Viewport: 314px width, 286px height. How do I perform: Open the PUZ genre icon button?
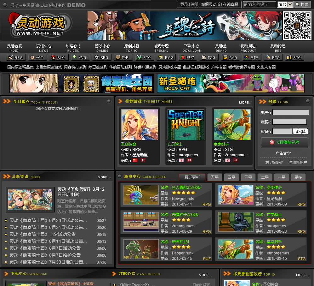[188, 57]
